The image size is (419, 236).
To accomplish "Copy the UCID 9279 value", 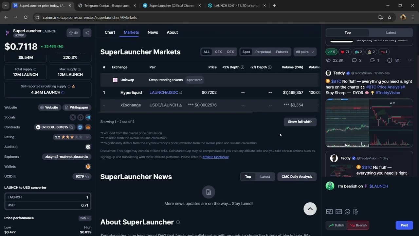I will pyautogui.click(x=87, y=176).
